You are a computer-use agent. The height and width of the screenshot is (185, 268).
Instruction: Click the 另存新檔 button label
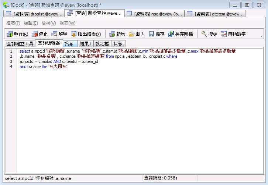point(184,34)
